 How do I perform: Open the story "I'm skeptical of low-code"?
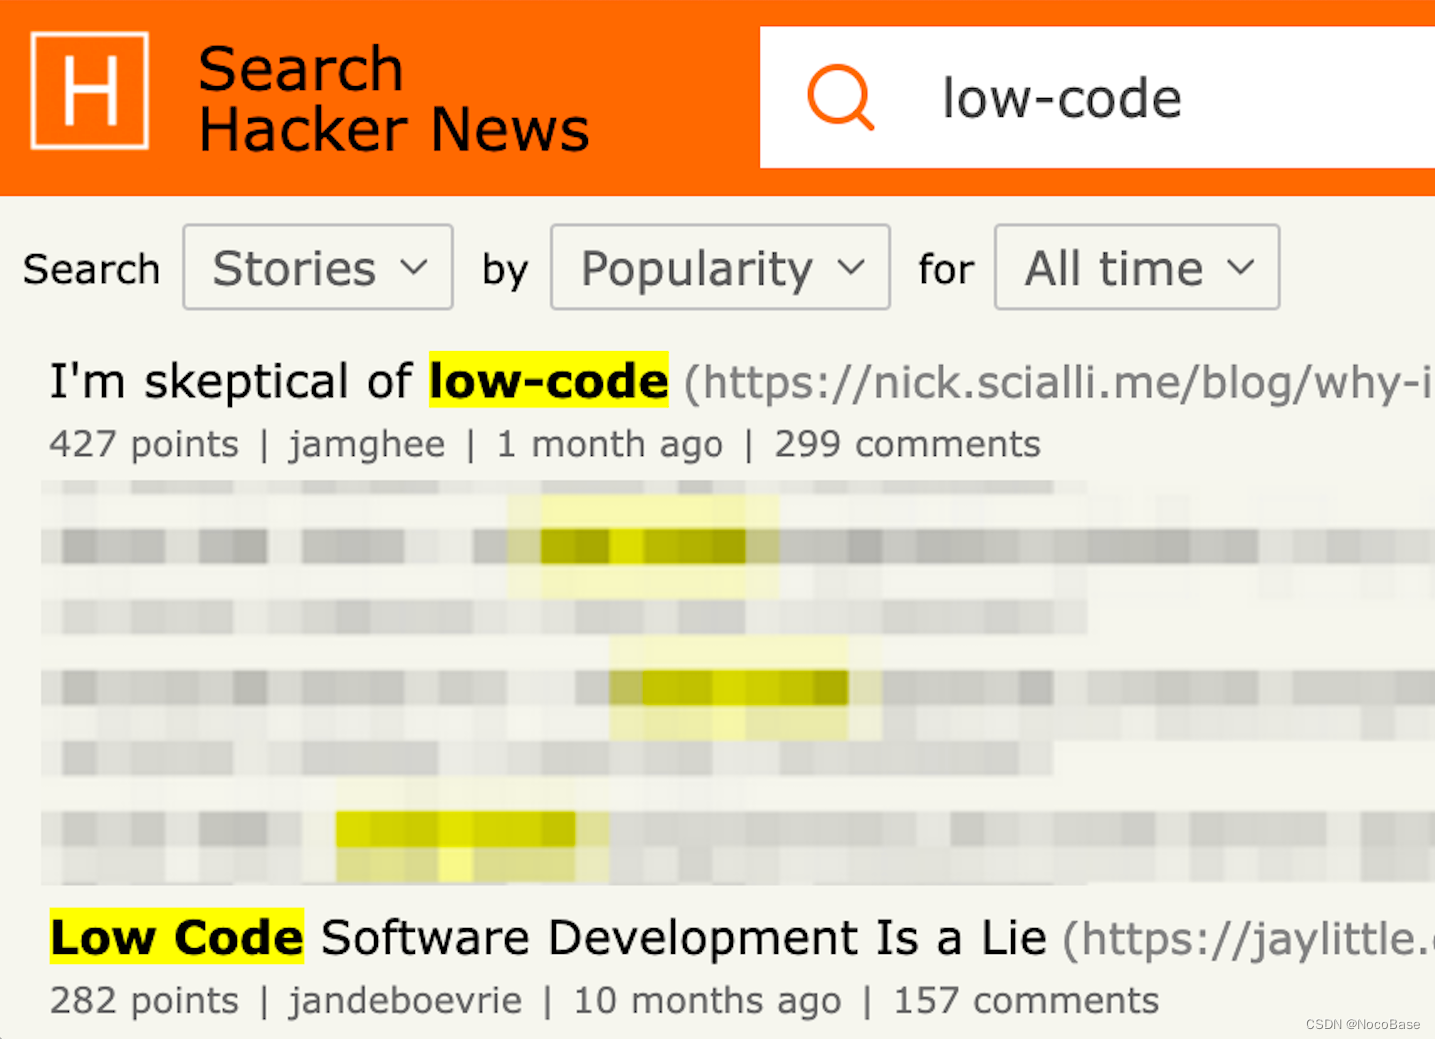click(x=357, y=381)
